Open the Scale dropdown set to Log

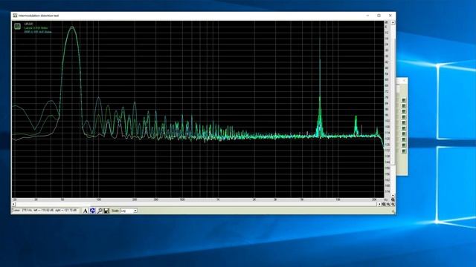click(x=129, y=211)
